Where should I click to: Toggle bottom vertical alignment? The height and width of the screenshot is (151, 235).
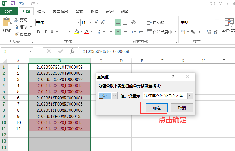[125, 23]
